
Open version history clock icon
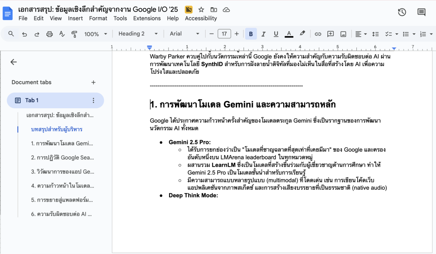(x=402, y=12)
